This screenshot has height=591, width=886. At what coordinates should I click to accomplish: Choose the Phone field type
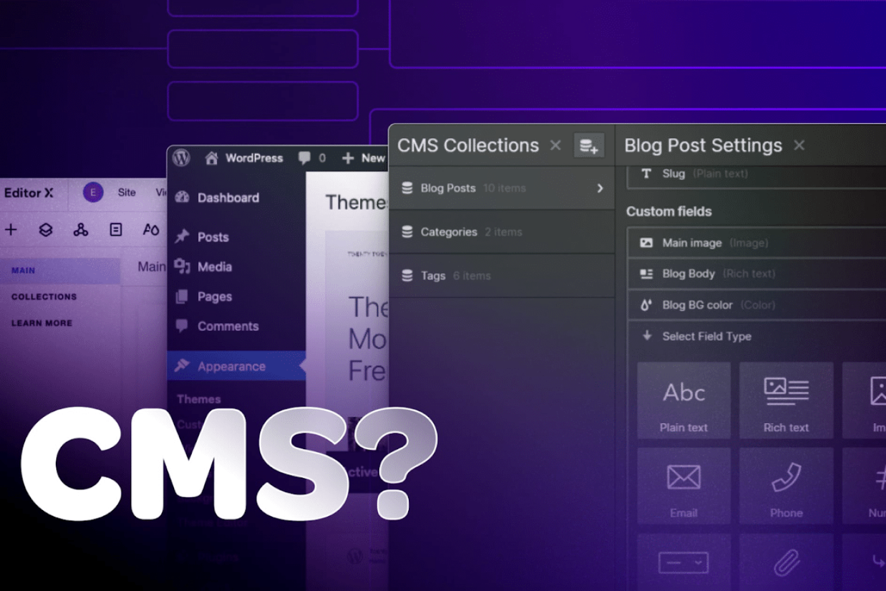coord(786,486)
